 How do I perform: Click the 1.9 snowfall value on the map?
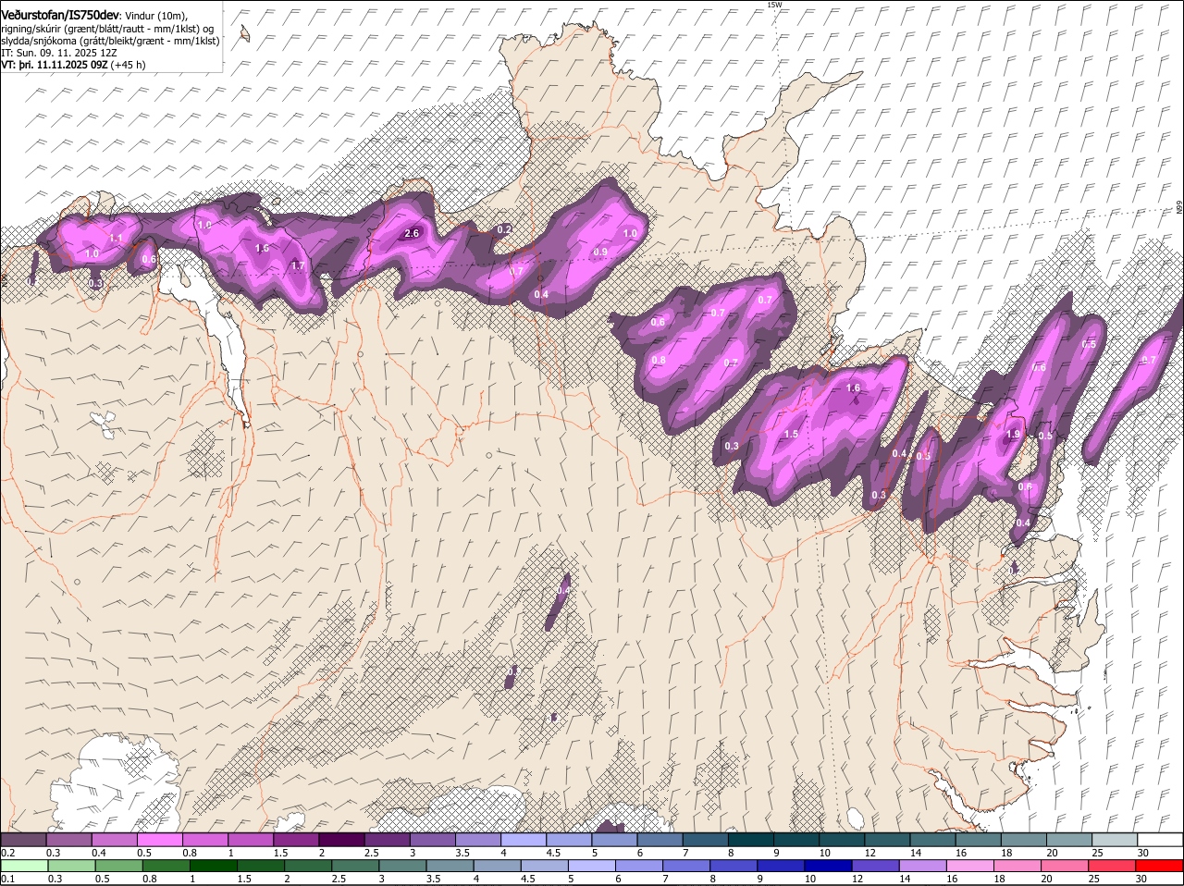point(1013,434)
